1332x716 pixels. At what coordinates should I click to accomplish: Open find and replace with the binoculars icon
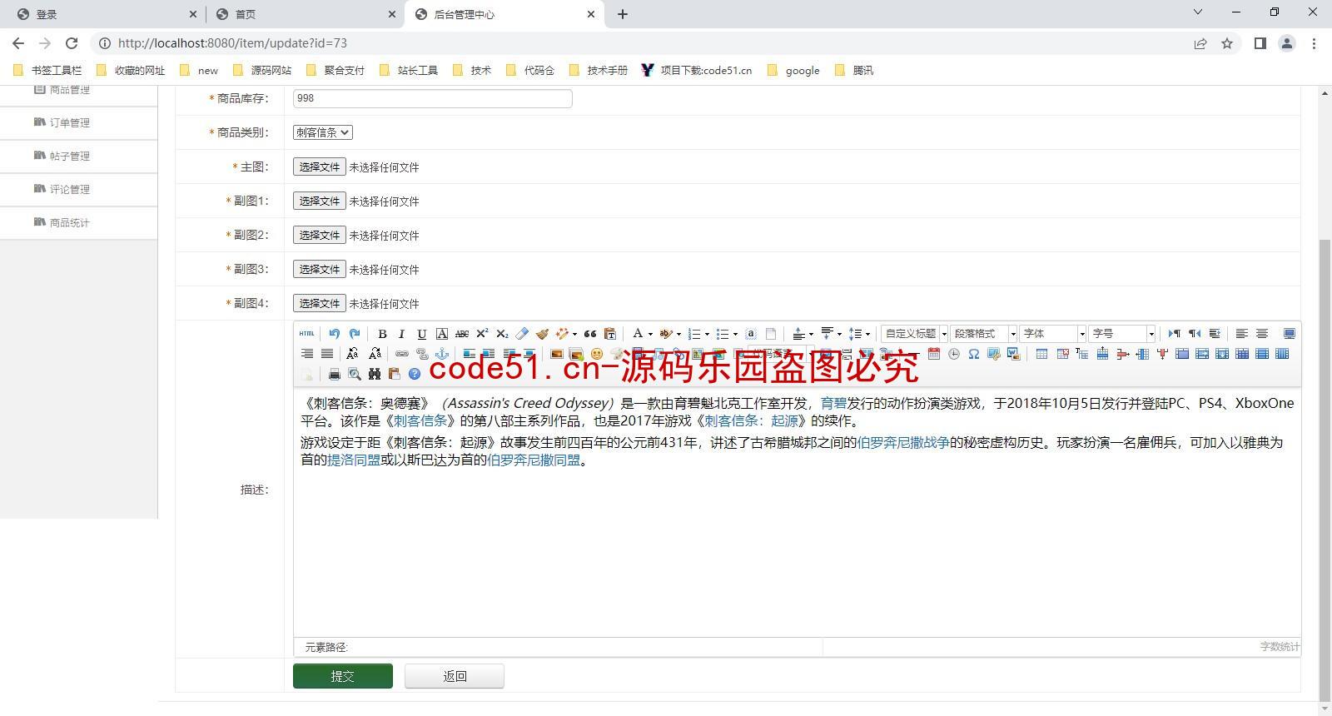coord(375,374)
